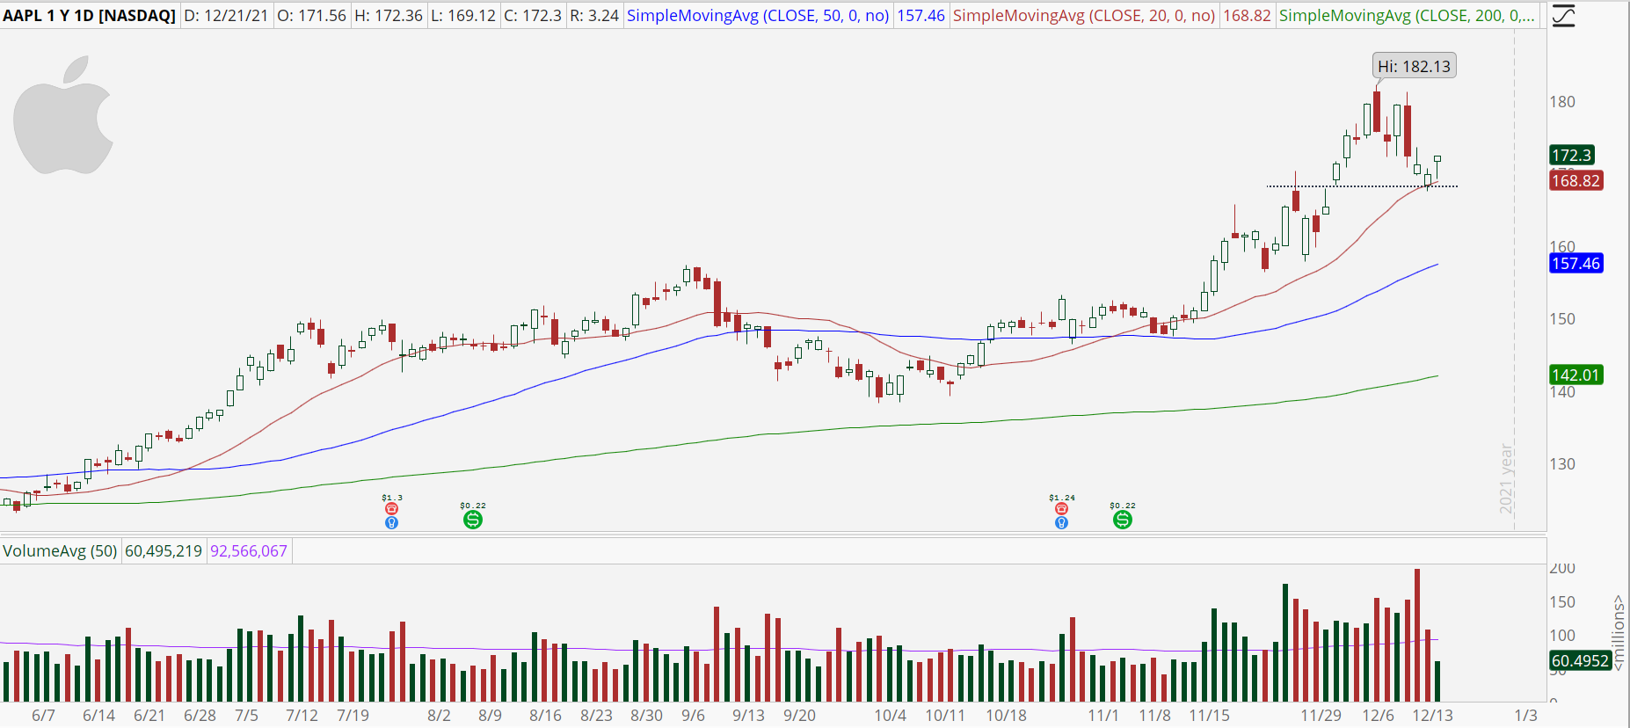Click the 180 label on the price axis
Screen dimensions: 1630x728
(1562, 102)
